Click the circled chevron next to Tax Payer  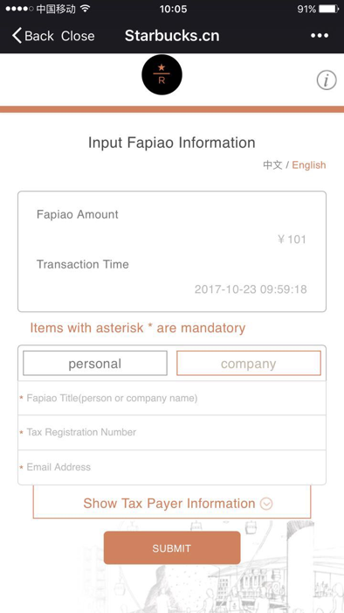click(x=266, y=504)
